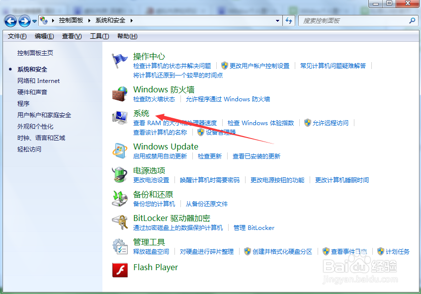
Task: Open the 工具(T) menu
Action: click(x=99, y=36)
